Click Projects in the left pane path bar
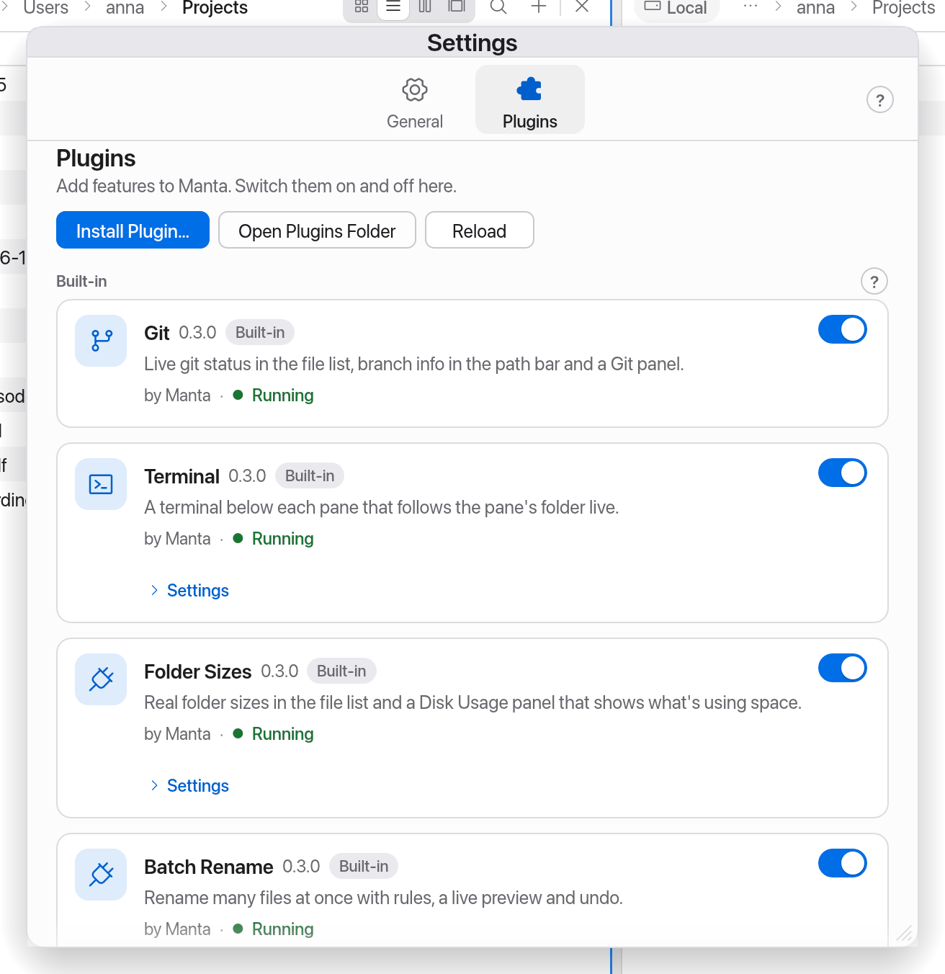This screenshot has height=974, width=945. click(215, 8)
